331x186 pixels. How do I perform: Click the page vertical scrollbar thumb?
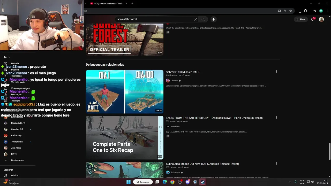[329, 151]
